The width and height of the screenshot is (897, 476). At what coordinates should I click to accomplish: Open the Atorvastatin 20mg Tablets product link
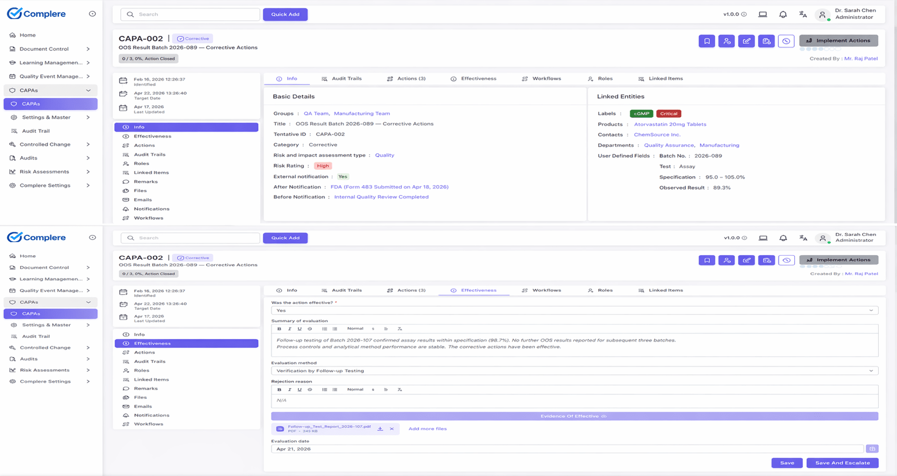click(670, 124)
